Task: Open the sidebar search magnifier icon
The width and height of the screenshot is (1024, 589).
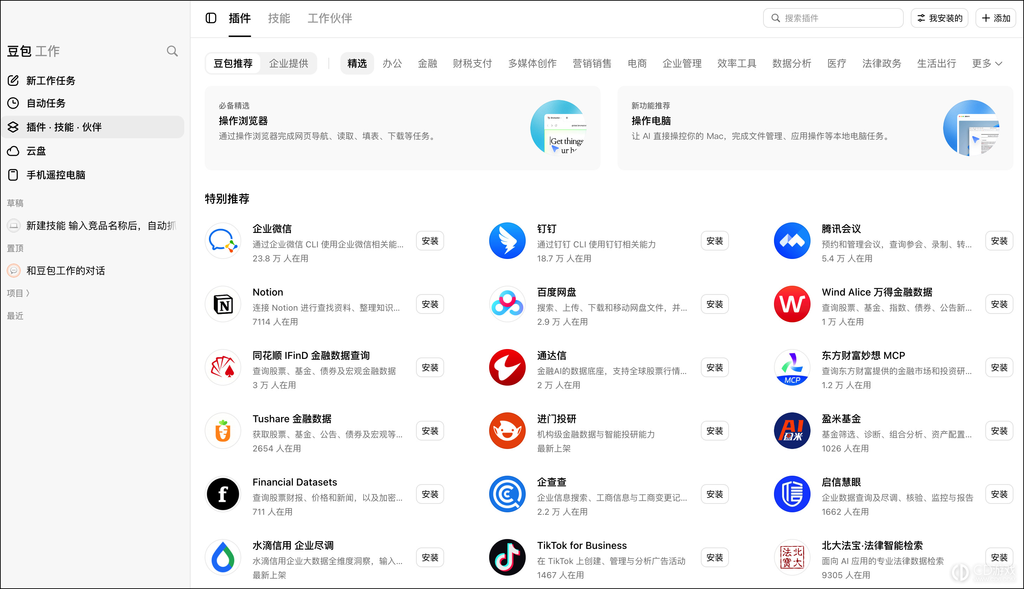Action: pyautogui.click(x=172, y=51)
